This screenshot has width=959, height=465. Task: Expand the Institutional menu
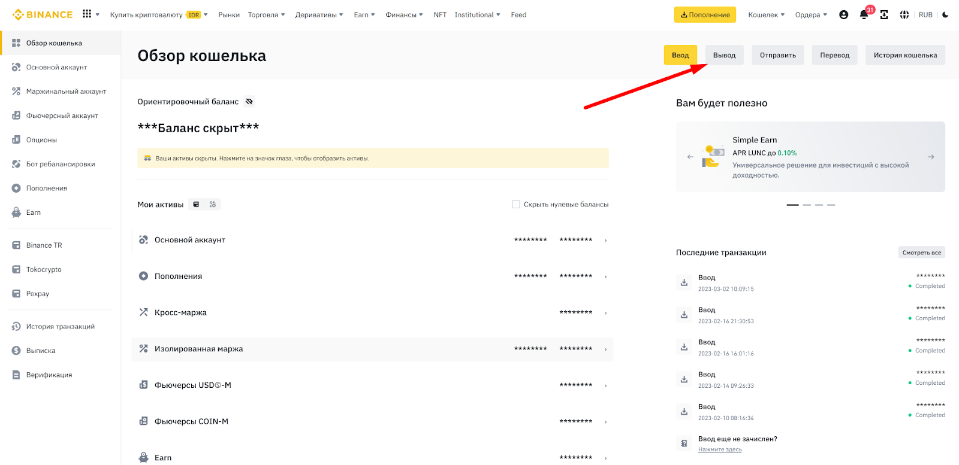(477, 15)
